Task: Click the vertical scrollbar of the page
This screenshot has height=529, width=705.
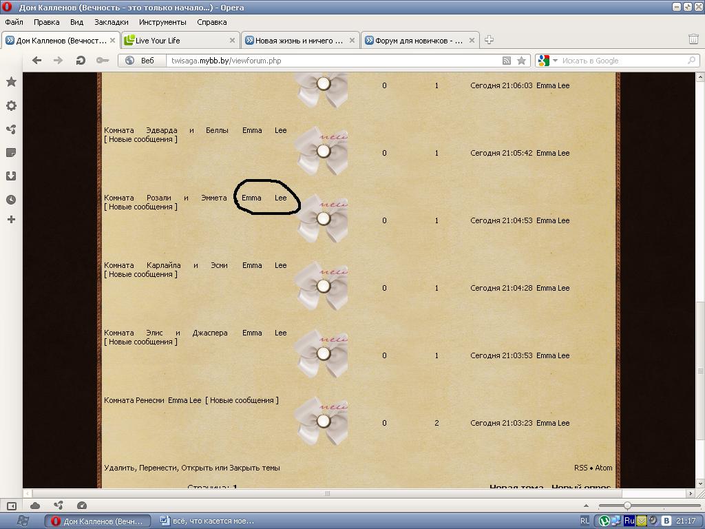Action: click(700, 371)
